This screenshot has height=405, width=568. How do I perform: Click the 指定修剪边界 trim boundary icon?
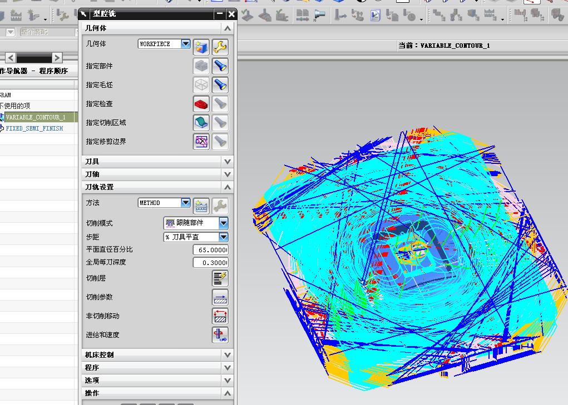click(201, 141)
